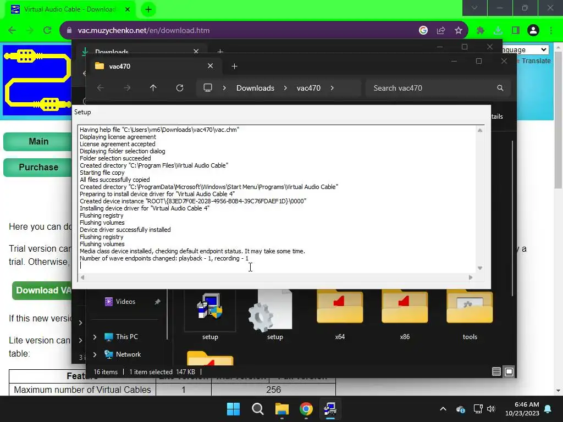
Task: Click the 'Device driver successfully installed' log line
Action: coord(125,230)
